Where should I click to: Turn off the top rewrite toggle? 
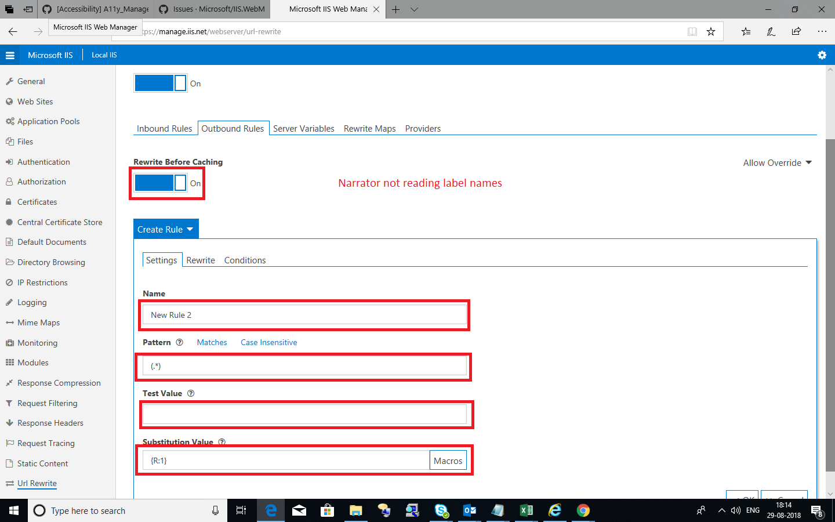(160, 83)
